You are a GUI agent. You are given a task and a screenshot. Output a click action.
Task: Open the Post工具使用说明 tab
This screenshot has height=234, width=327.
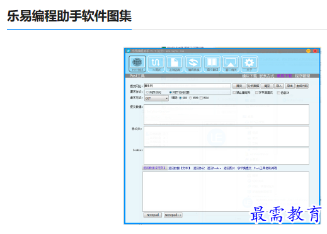265,168
